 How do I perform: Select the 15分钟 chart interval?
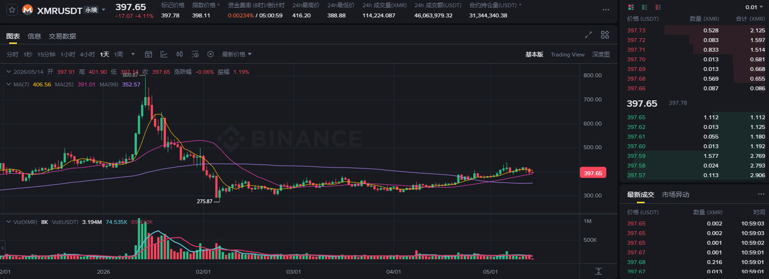pos(46,55)
